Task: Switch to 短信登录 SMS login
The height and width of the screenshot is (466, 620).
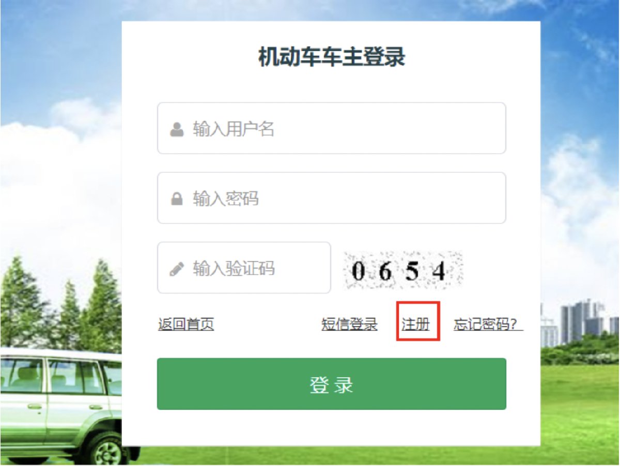Action: (x=349, y=324)
